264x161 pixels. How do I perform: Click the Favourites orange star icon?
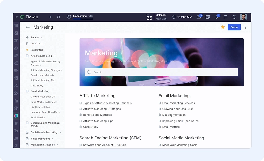[27, 50]
